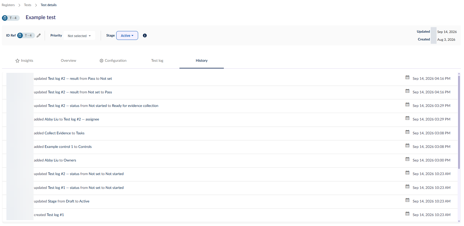Screen dimensions: 464x226
Task: Click calendar icon for created Test log #1
Action: pos(407,214)
